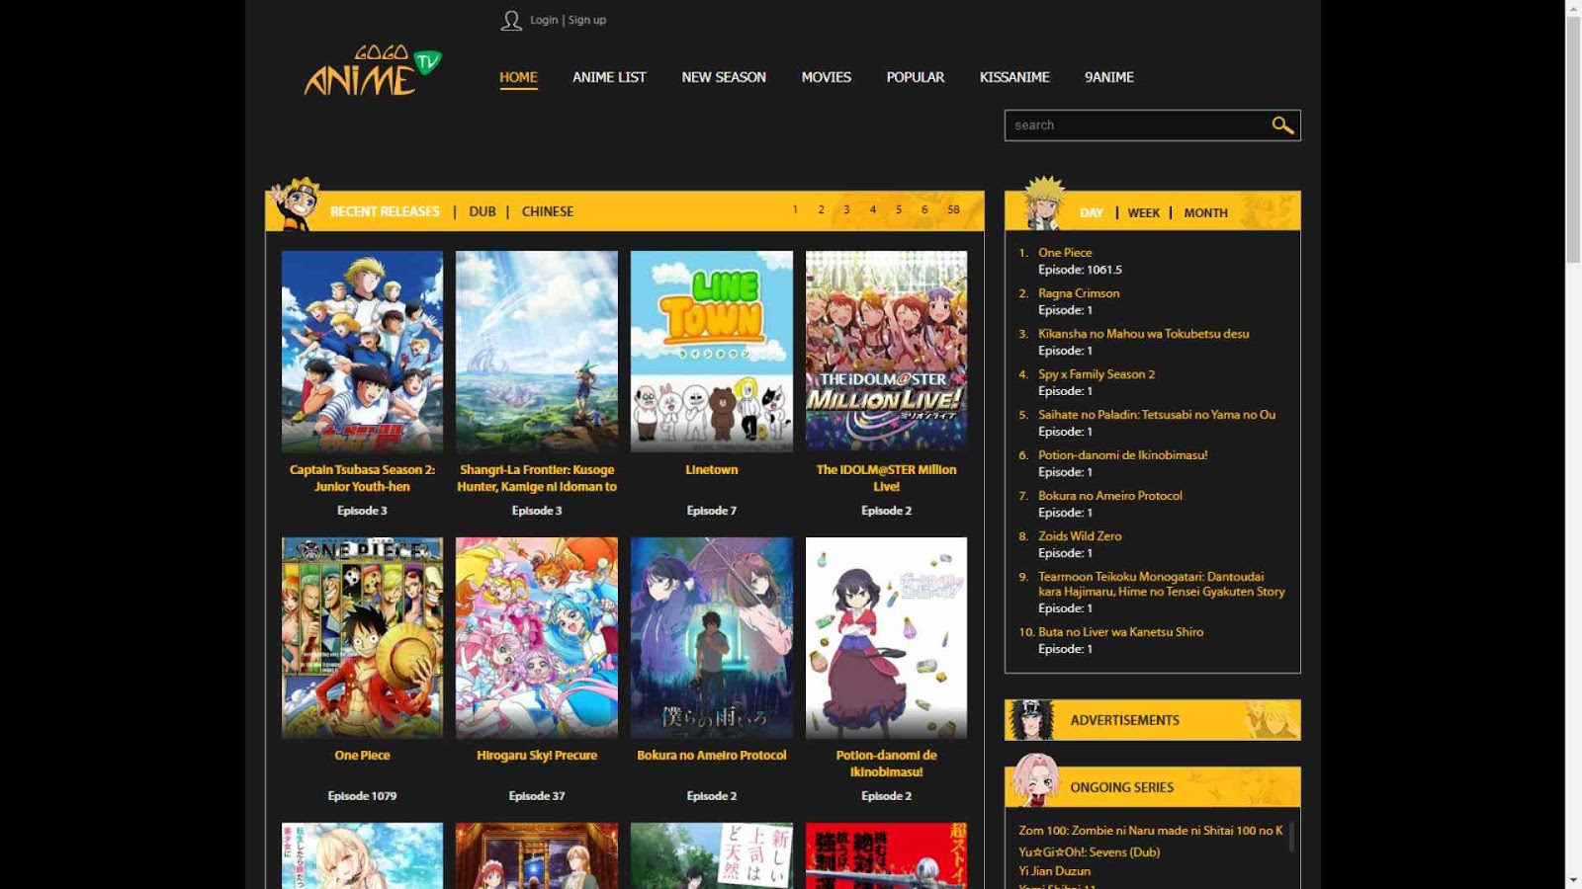Open the One Piece poster thumbnail
This screenshot has width=1582, height=889.
tap(362, 638)
